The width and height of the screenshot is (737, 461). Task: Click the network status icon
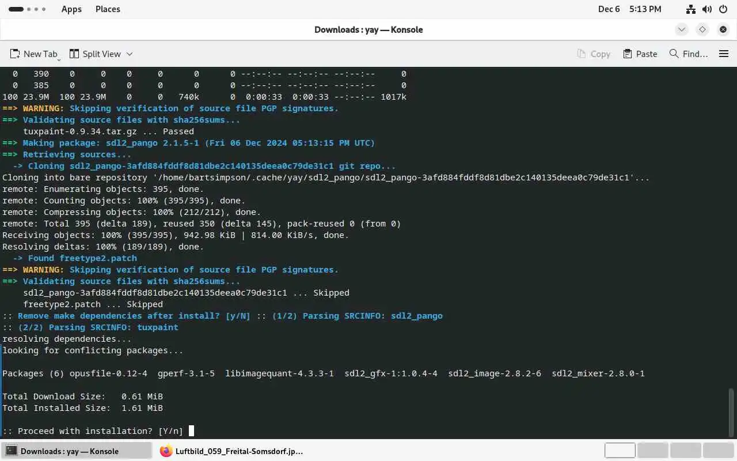[691, 9]
